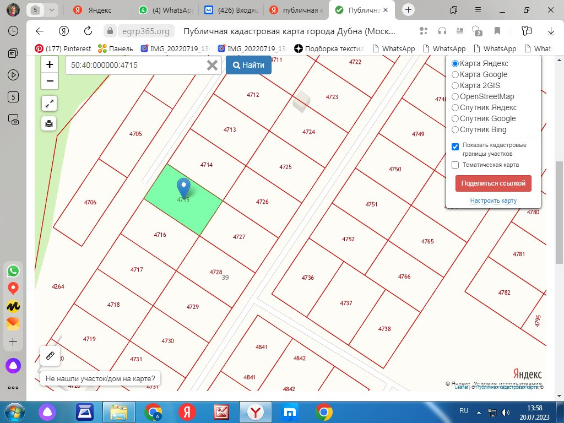The width and height of the screenshot is (564, 423).
Task: Toggle cadastral boundaries display checkbox
Action: tap(455, 147)
